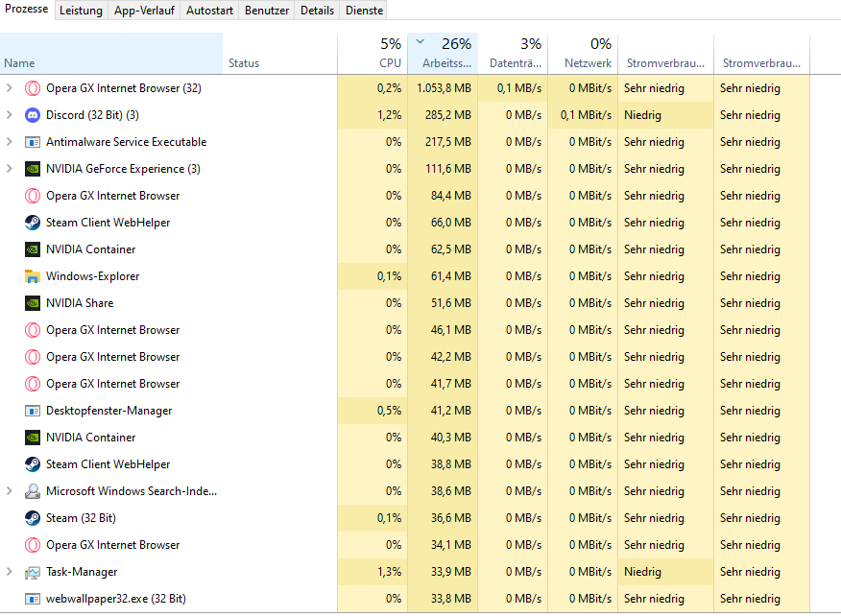The image size is (841, 616).
Task: Expand the Task-Manager process entry
Action: [x=9, y=572]
